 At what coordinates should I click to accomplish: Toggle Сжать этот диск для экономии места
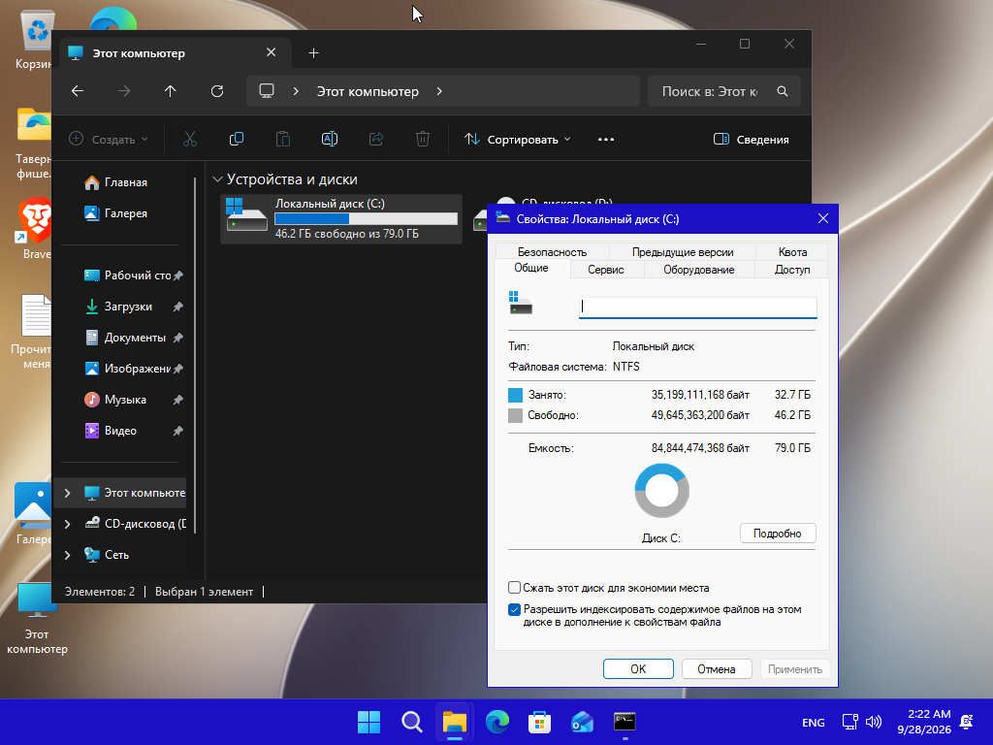coord(514,588)
